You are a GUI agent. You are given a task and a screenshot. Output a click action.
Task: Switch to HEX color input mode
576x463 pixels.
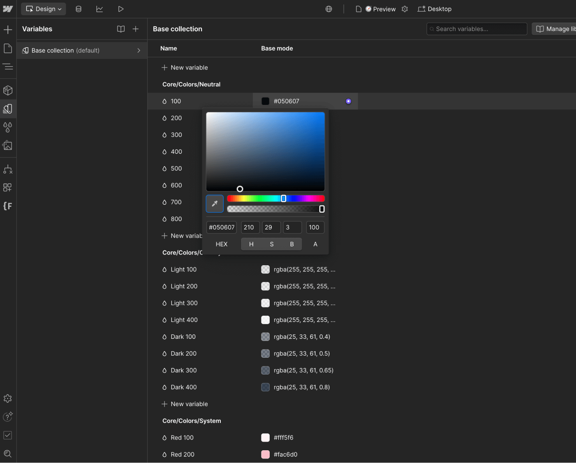pos(221,244)
